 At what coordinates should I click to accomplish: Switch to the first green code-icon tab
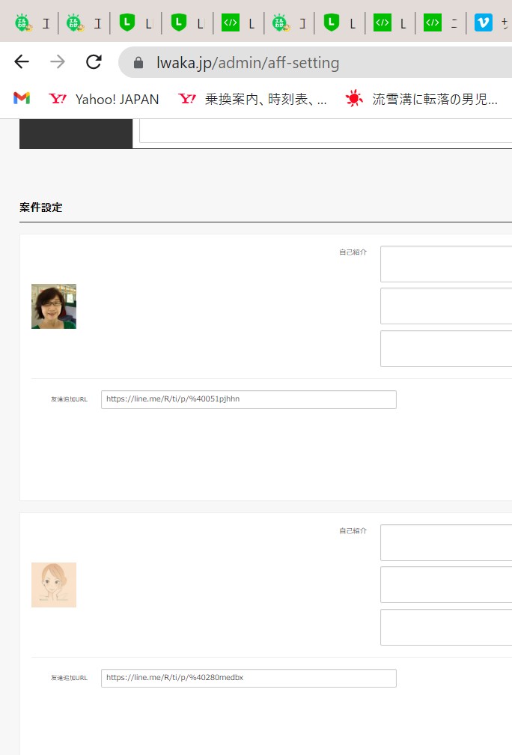click(x=239, y=22)
